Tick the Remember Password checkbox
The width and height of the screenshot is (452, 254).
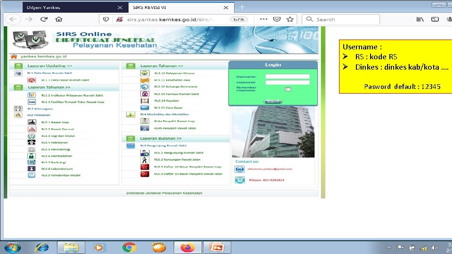[288, 89]
